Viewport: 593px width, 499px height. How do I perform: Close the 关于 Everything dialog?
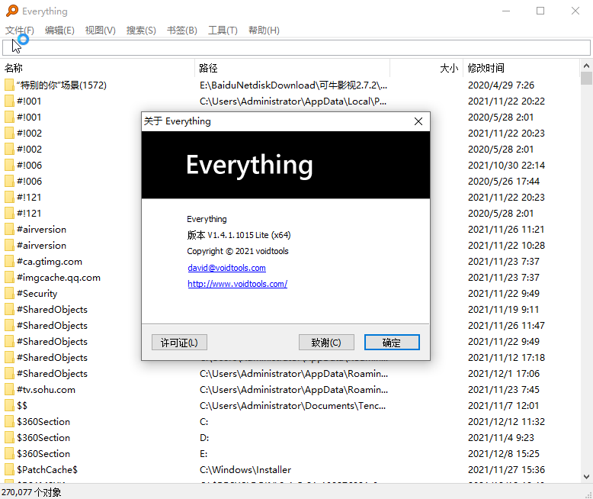(x=418, y=121)
